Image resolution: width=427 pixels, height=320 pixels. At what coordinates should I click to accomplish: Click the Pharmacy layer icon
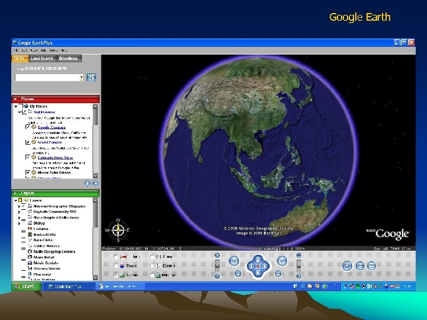coord(30,274)
